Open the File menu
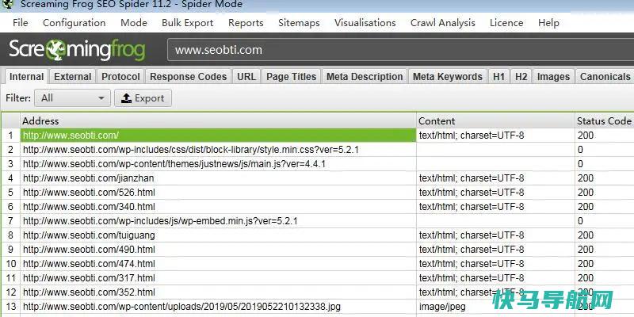Viewport: 634px width, 317px height. (x=21, y=23)
